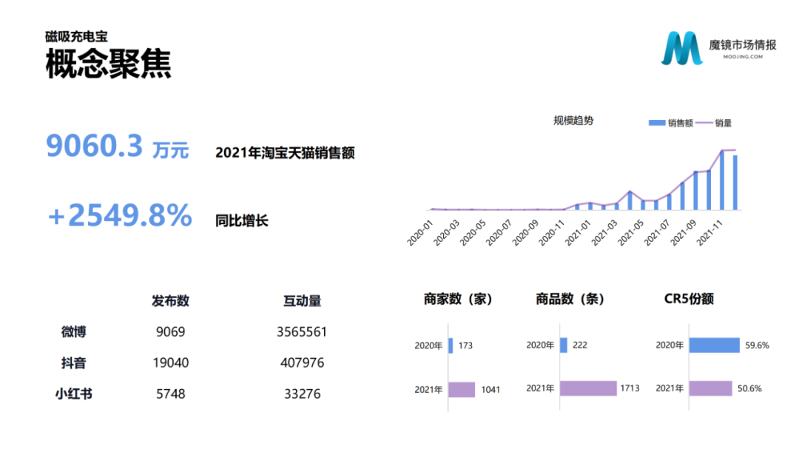Click the 互动量 column header
This screenshot has height=449, width=799.
[x=302, y=301]
